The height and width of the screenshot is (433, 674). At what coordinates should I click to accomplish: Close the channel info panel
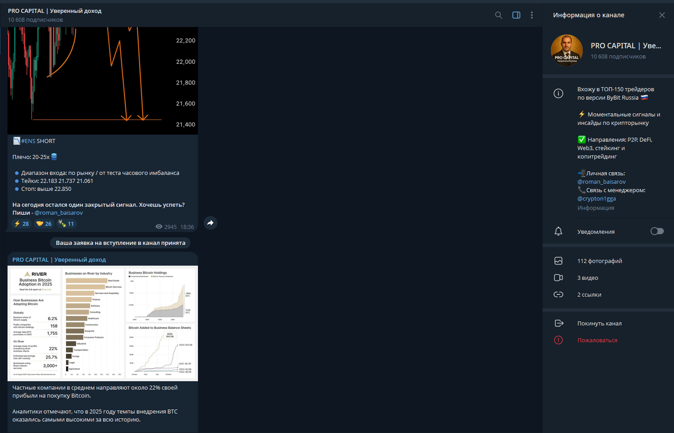point(662,15)
